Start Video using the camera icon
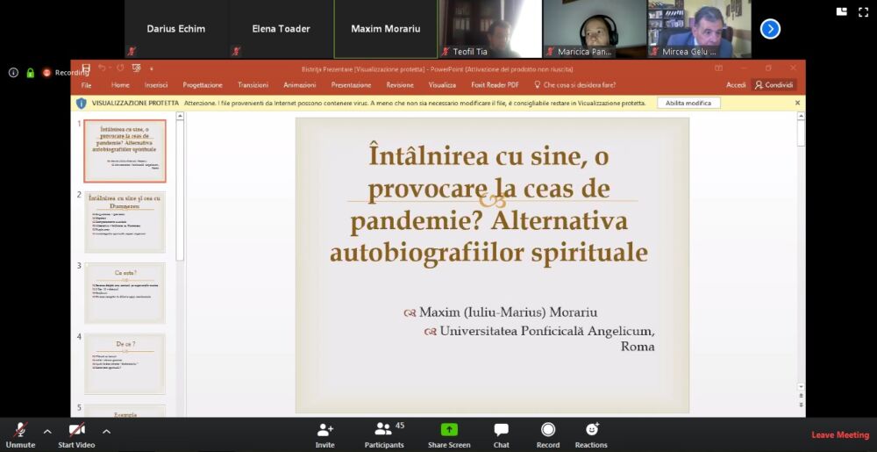The width and height of the screenshot is (877, 452). (x=76, y=430)
